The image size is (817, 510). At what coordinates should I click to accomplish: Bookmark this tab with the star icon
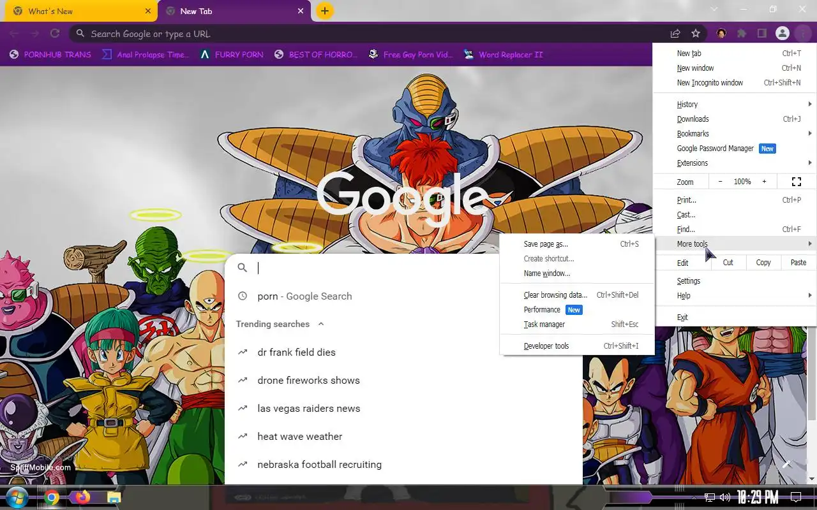(696, 34)
